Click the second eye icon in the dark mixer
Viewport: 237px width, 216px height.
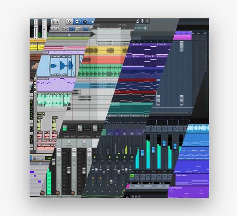tap(100, 170)
